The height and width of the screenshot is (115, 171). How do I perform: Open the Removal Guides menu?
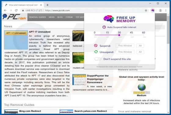pos(37,17)
